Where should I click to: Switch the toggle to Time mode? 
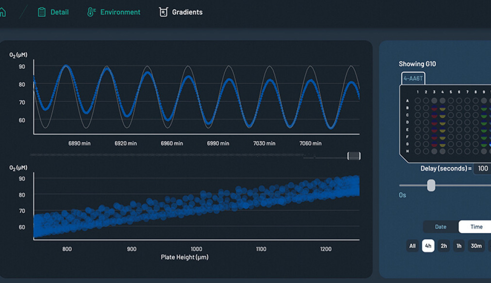tap(476, 227)
